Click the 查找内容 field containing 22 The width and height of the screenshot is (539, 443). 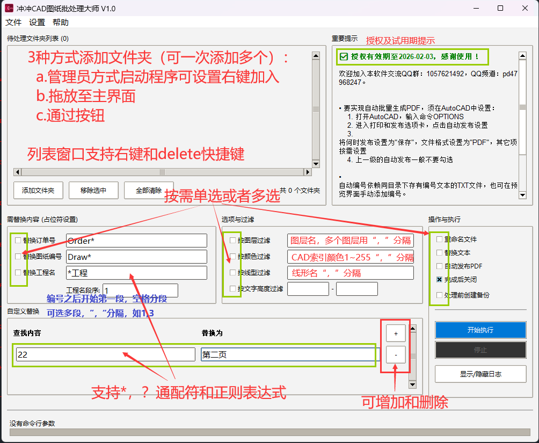pos(105,355)
